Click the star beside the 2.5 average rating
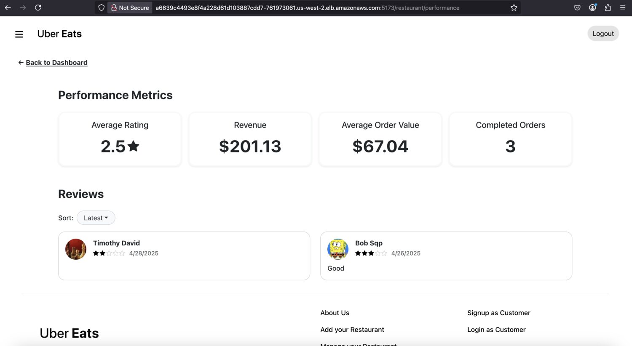Screen dimensions: 632x346 point(133,146)
